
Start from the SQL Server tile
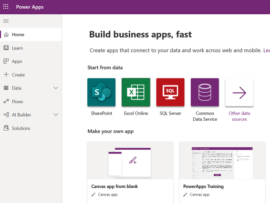(x=170, y=92)
